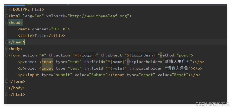Click the lang="en" attribute
Image resolution: width=231 pixels, height=108 pixels.
coord(33,16)
